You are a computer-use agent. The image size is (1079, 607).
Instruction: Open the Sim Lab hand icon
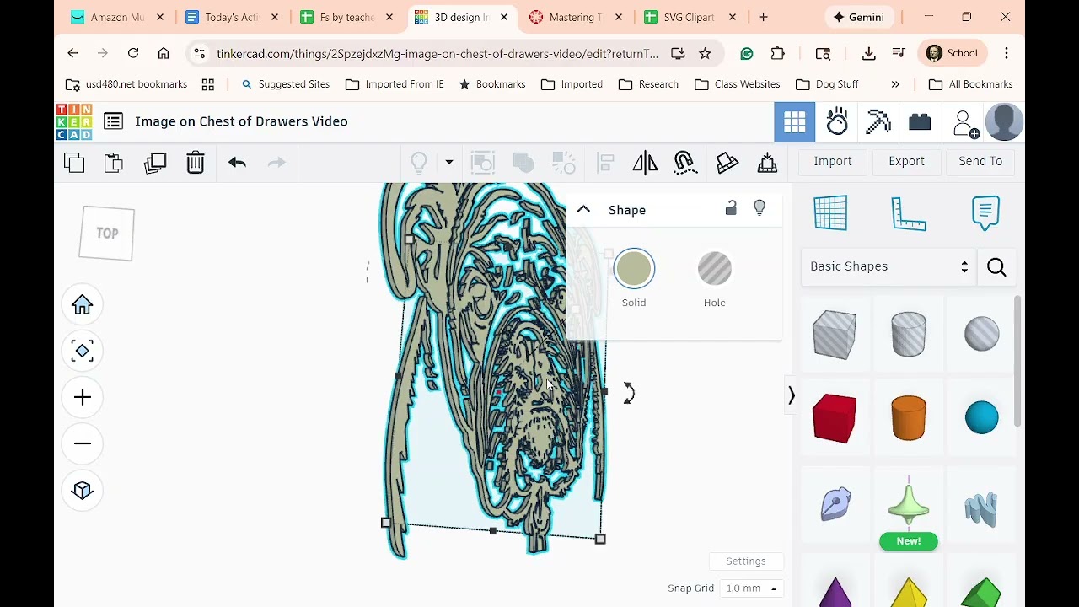[836, 122]
